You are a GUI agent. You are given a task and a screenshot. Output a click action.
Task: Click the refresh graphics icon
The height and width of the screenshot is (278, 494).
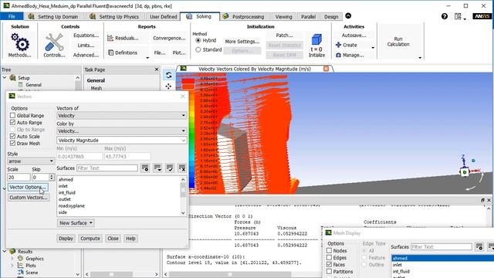coord(168,75)
